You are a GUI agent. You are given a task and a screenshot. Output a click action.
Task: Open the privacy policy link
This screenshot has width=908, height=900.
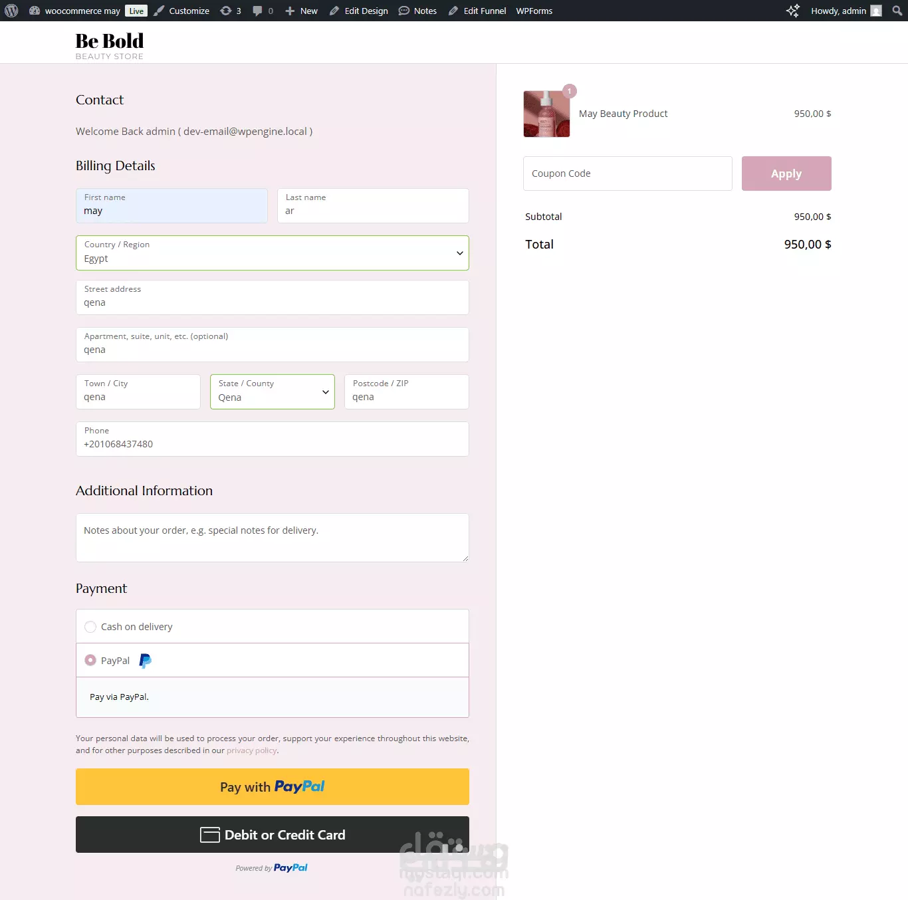(252, 750)
